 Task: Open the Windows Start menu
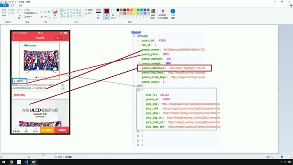click(4, 162)
